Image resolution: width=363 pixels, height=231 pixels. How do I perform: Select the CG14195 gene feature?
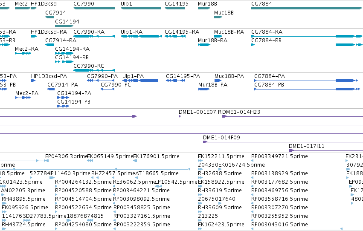pos(175,8)
